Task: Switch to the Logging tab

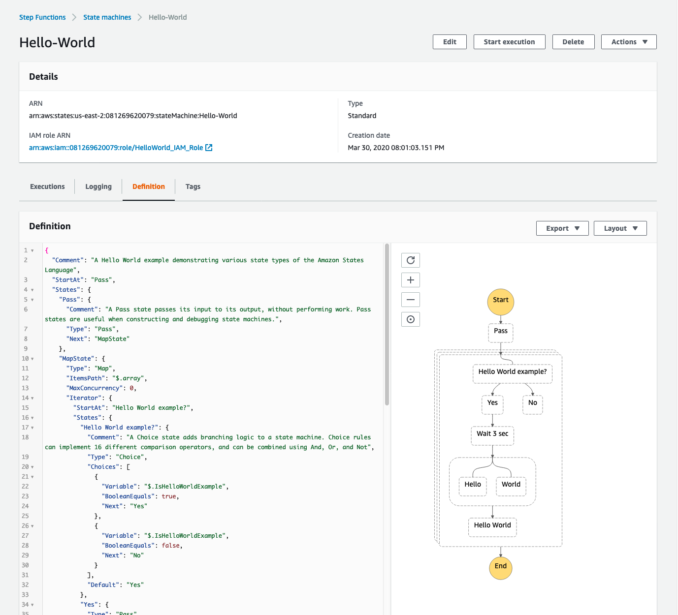Action: point(98,186)
